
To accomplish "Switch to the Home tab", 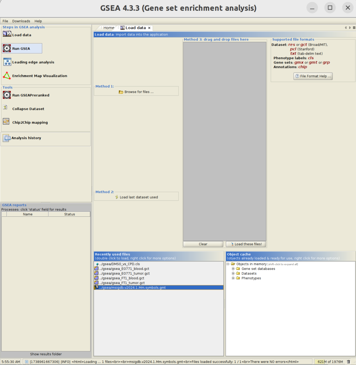I will pyautogui.click(x=108, y=28).
